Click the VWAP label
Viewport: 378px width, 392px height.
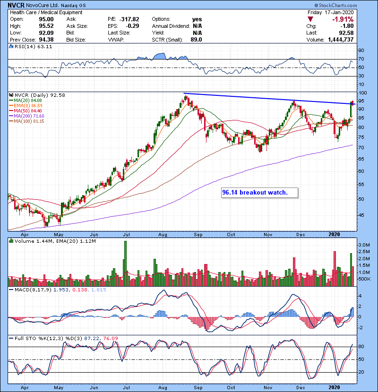point(116,40)
